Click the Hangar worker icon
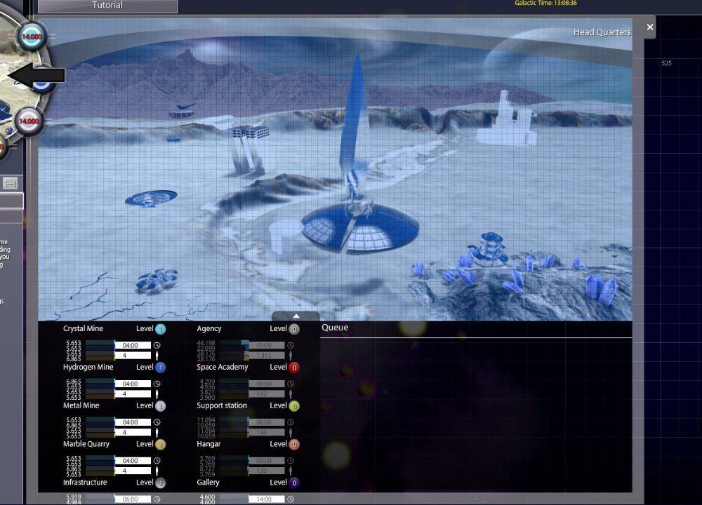 291,471
